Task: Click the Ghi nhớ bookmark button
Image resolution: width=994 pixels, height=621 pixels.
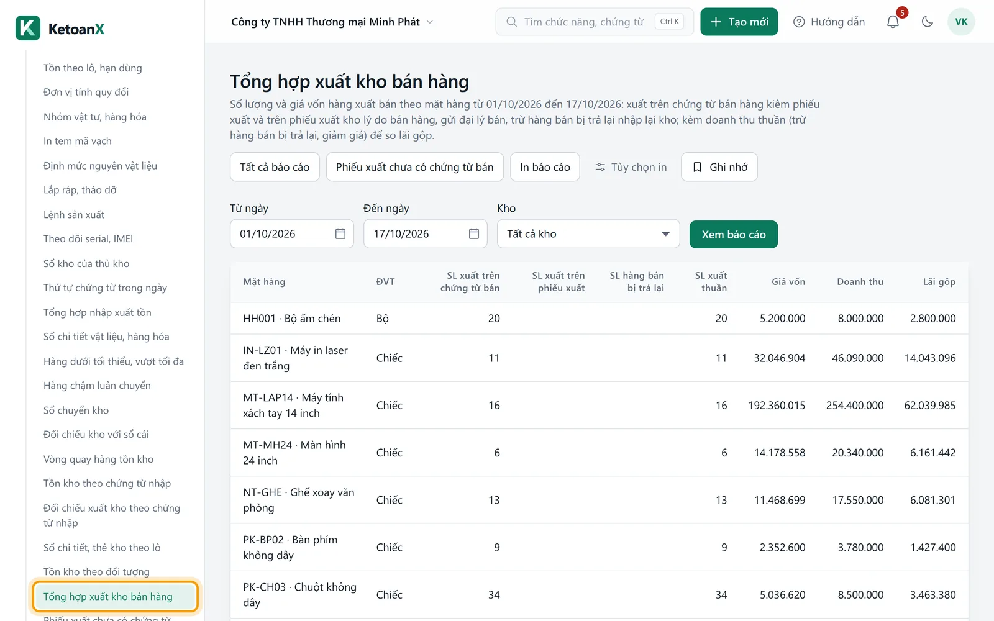Action: coord(719,167)
